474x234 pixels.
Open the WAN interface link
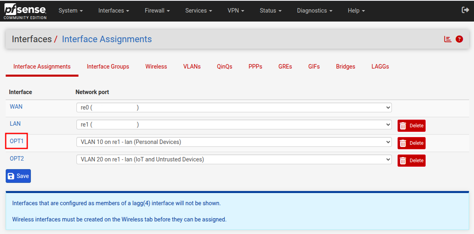click(x=16, y=106)
